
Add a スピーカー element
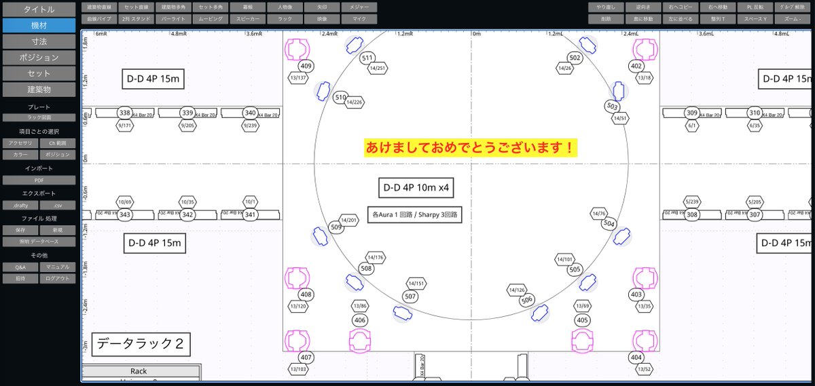(x=247, y=19)
